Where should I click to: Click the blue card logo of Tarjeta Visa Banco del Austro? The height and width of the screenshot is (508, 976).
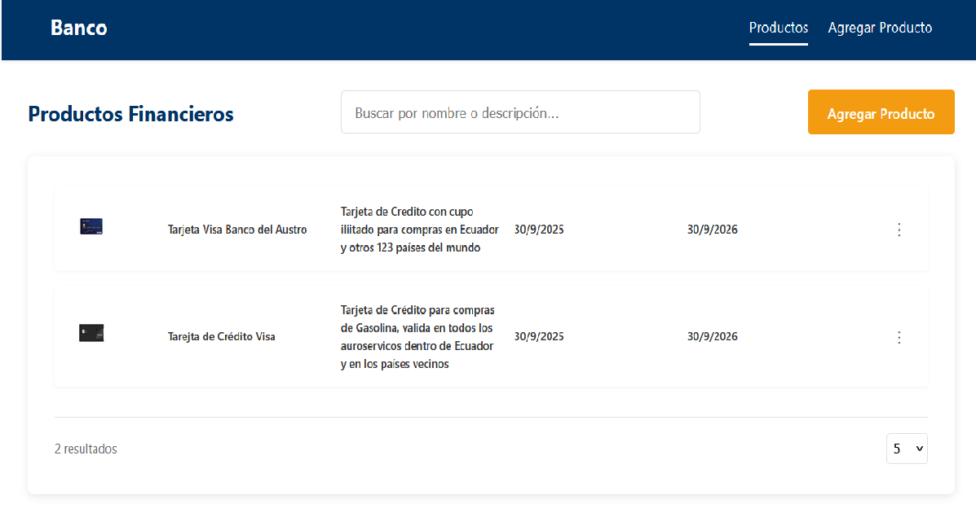[91, 227]
